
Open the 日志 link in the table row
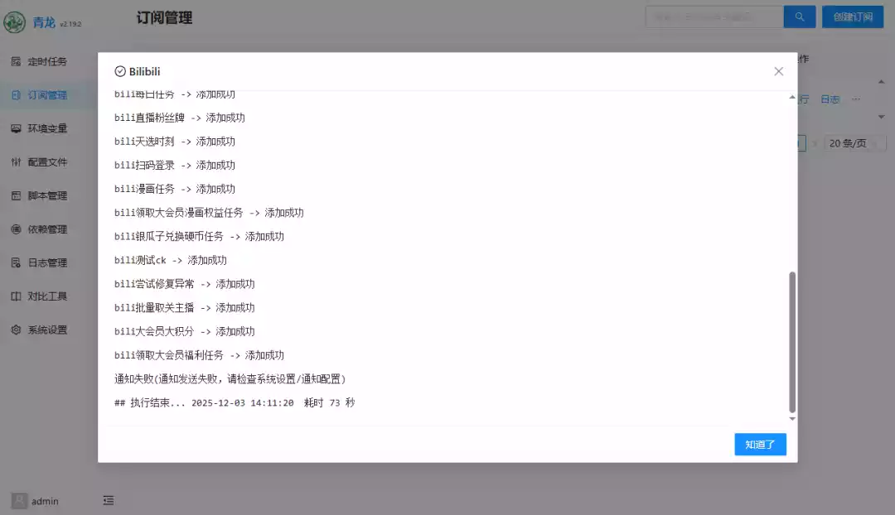tap(830, 99)
